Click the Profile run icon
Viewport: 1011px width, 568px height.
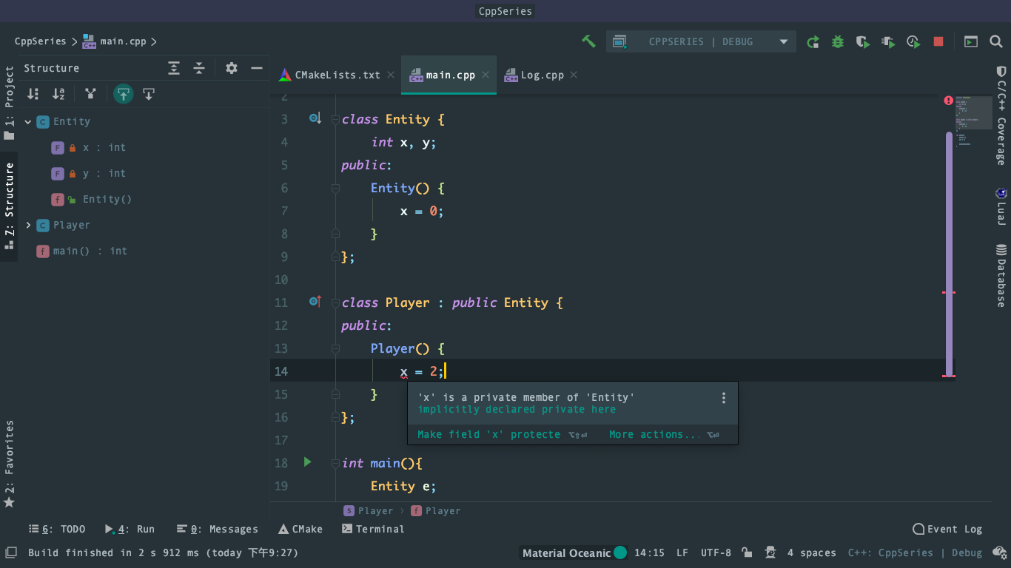(x=888, y=42)
